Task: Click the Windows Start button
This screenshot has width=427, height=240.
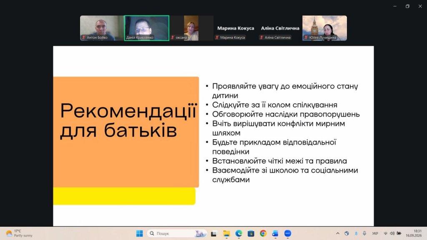Action: point(139,233)
